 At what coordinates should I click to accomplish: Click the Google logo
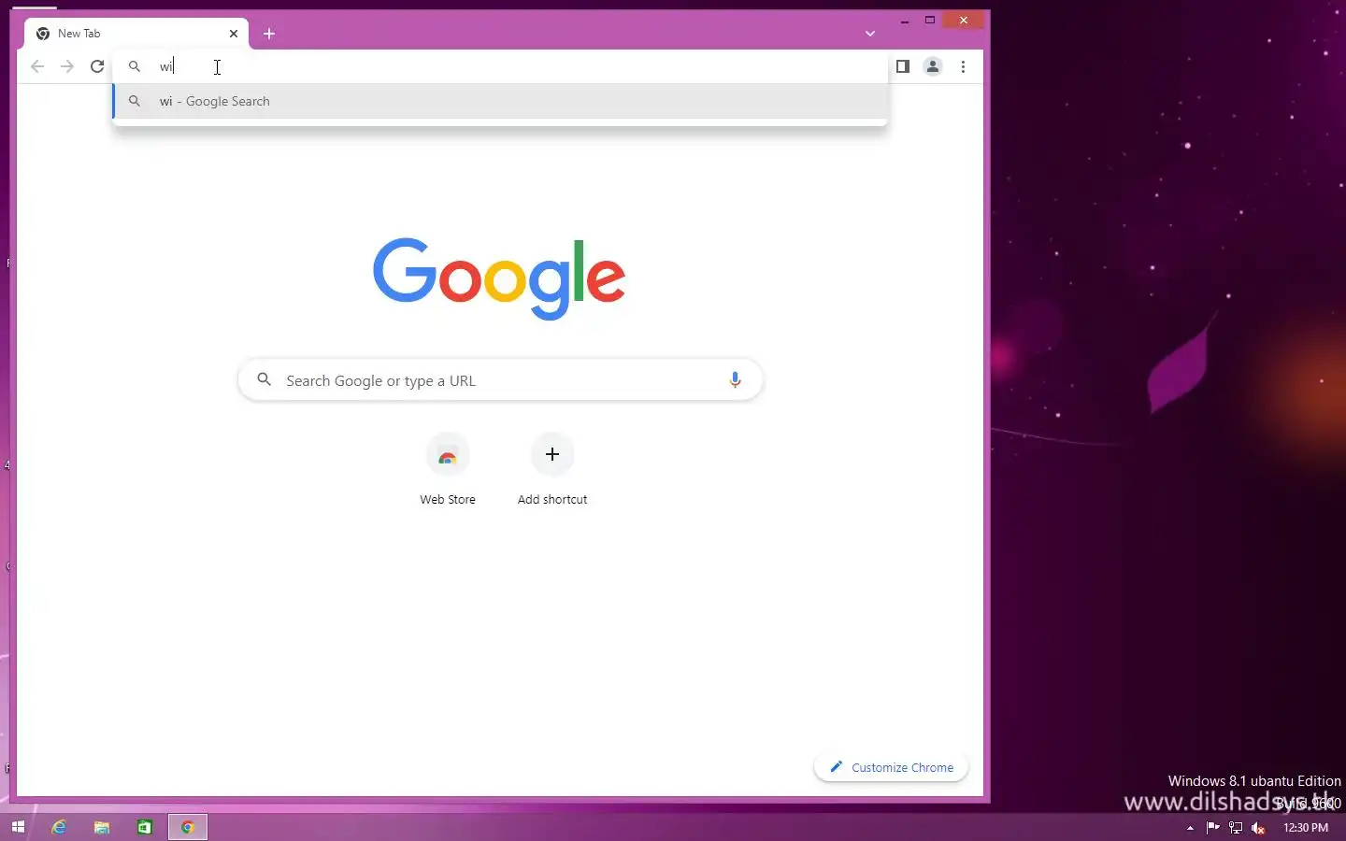(499, 278)
